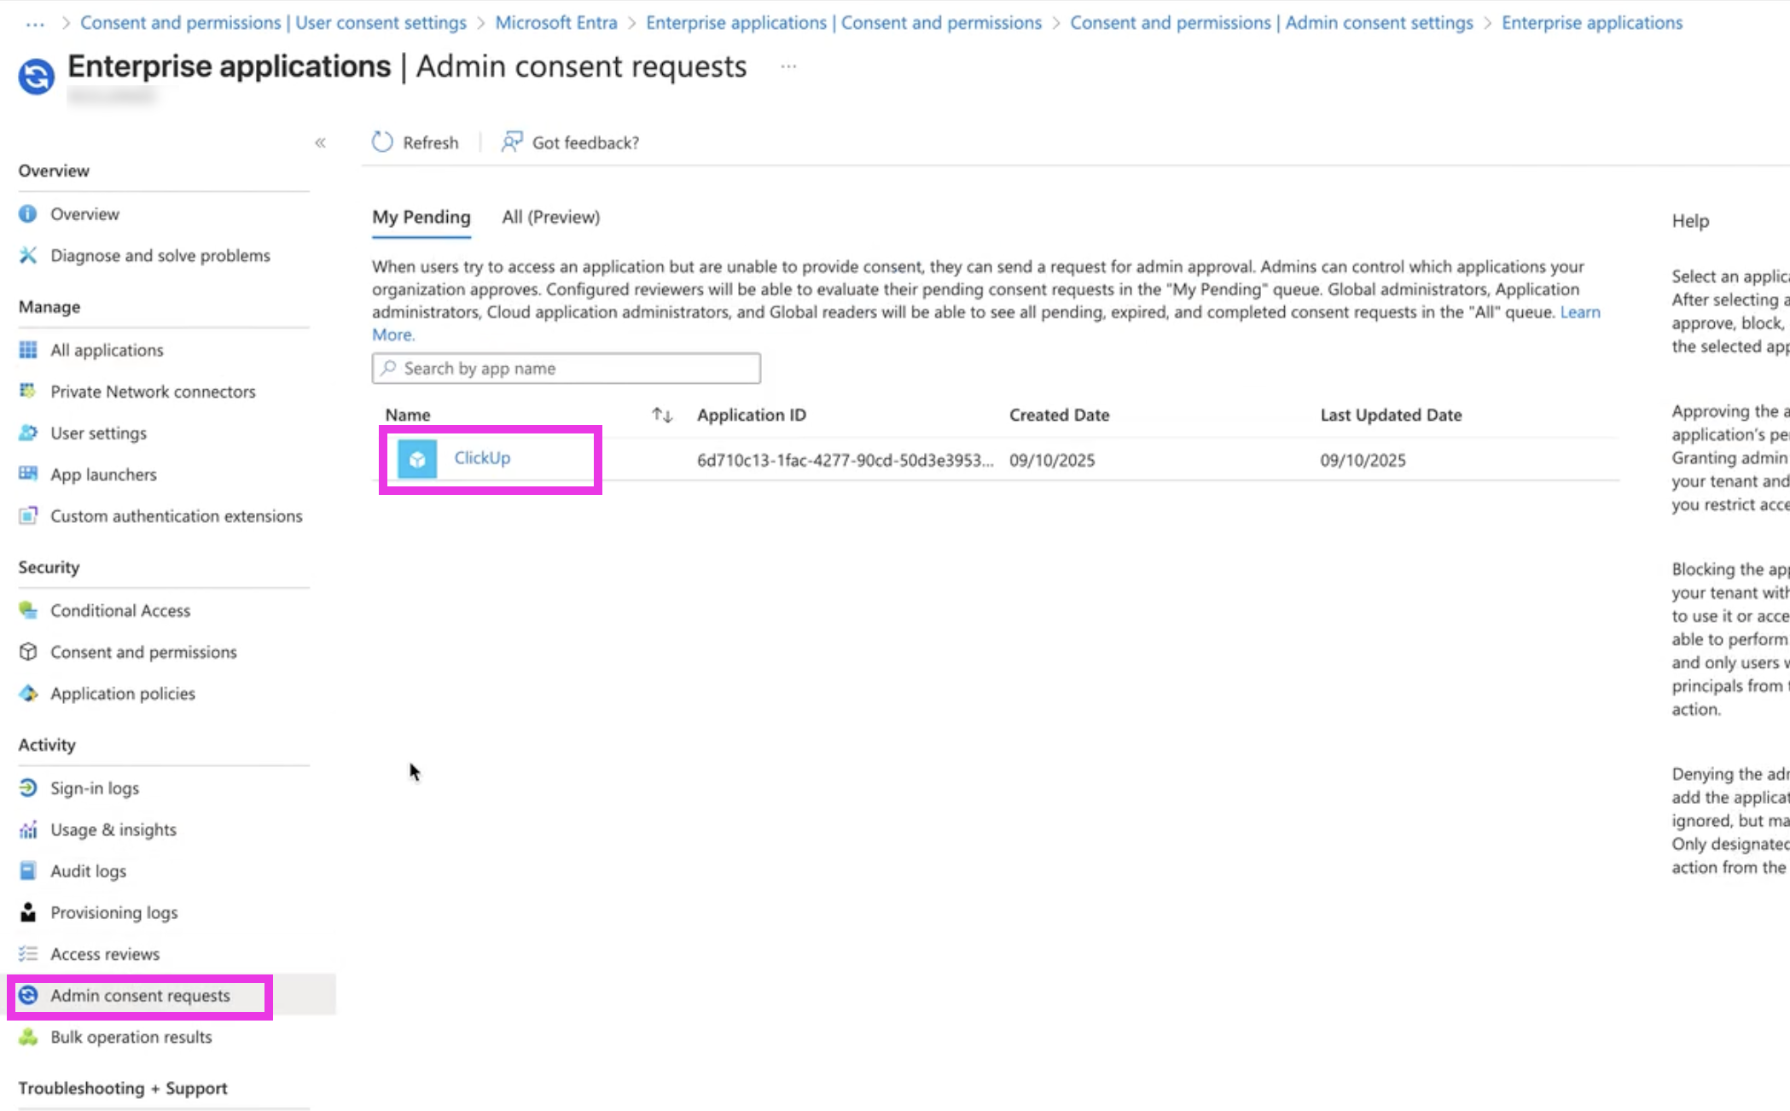Click the Private Network connectors icon
1790x1111 pixels.
pyautogui.click(x=28, y=390)
